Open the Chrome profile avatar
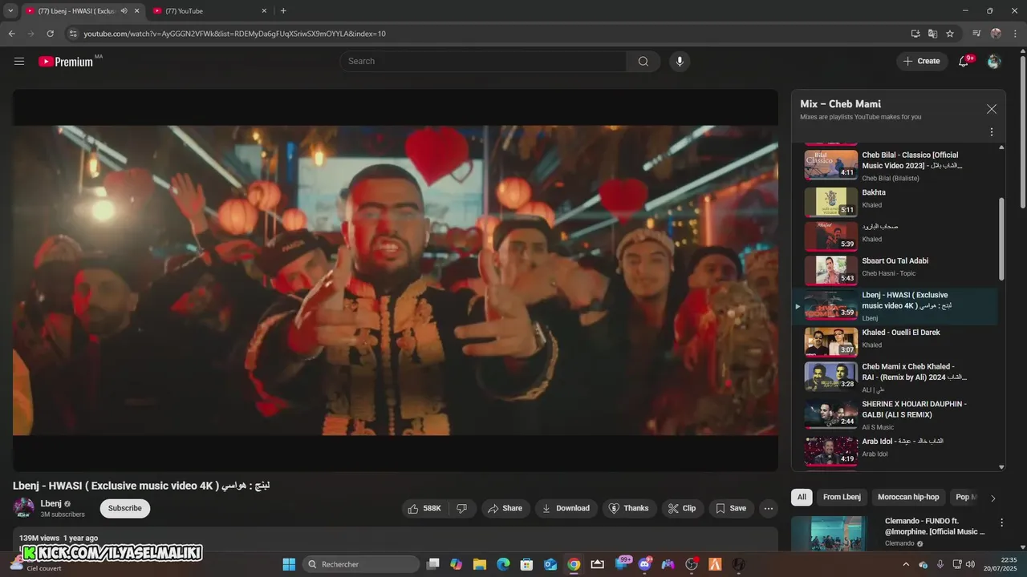 point(996,34)
